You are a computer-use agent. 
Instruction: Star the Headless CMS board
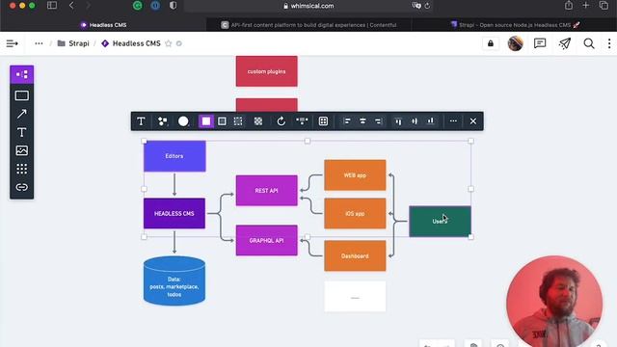tap(169, 43)
